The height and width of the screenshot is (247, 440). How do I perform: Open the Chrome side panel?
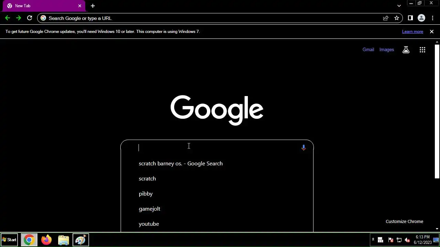click(410, 18)
